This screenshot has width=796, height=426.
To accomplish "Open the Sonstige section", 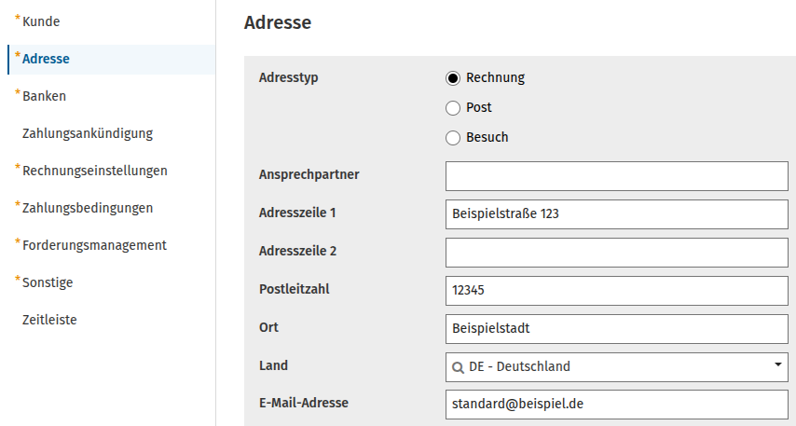I will point(48,282).
